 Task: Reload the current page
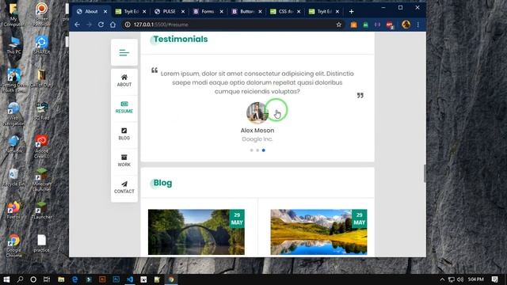(101, 25)
